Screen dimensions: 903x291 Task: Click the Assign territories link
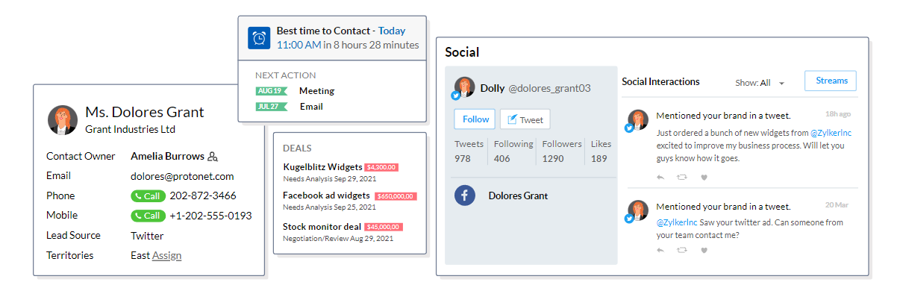pos(166,255)
